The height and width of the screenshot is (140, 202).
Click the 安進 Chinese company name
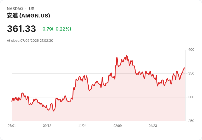pos(12,16)
